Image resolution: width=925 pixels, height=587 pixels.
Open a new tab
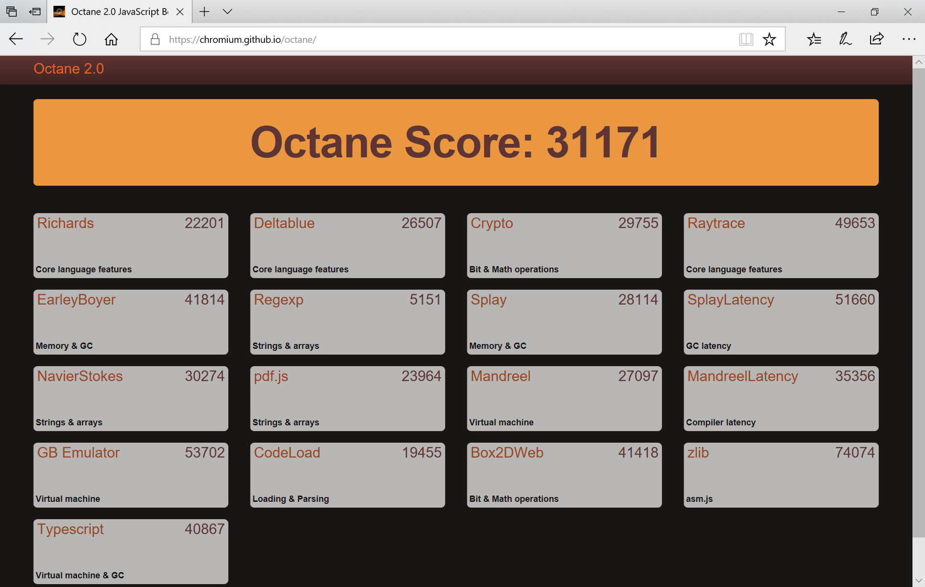pos(204,11)
